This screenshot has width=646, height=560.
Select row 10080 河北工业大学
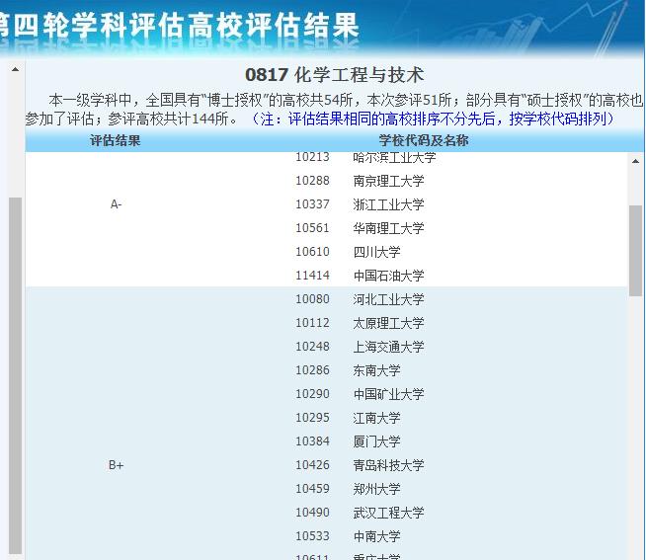pos(360,299)
